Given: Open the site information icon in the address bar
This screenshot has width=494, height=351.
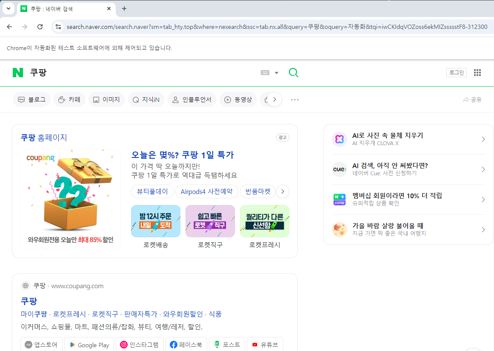Looking at the screenshot, I should (x=58, y=27).
